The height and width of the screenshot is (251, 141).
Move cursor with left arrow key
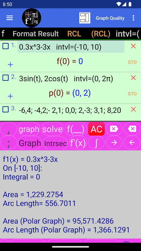(x=132, y=142)
